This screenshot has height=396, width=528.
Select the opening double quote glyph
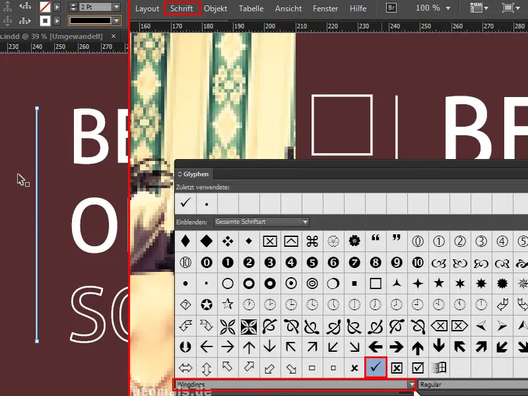pos(376,241)
